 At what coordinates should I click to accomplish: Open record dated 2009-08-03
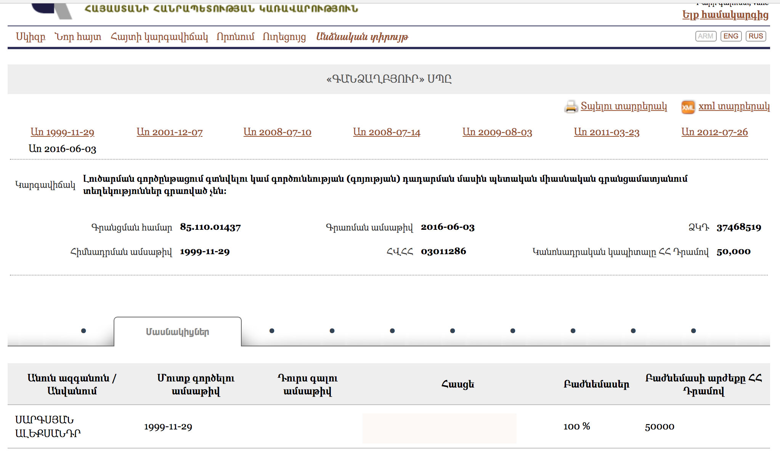[x=498, y=132]
